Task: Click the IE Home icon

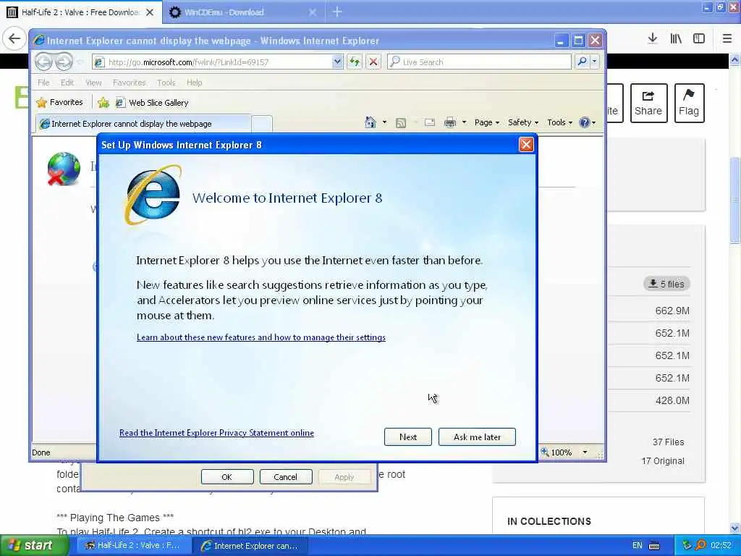Action: tap(370, 122)
